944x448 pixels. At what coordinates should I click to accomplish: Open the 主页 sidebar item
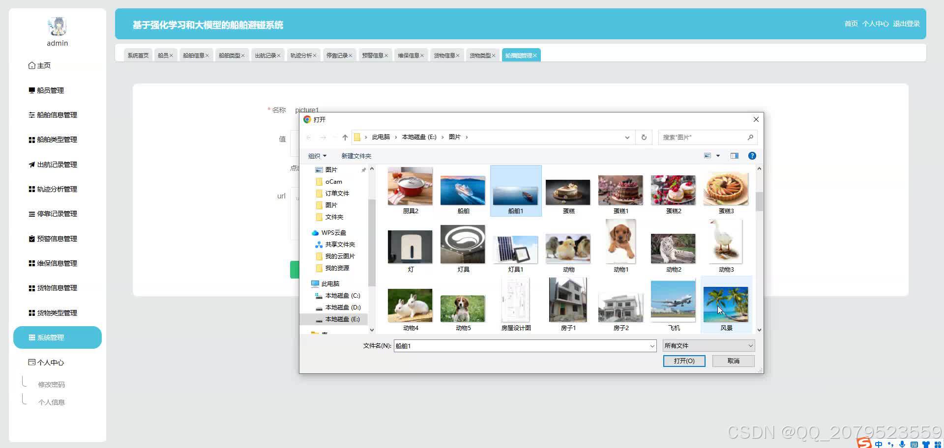click(40, 65)
